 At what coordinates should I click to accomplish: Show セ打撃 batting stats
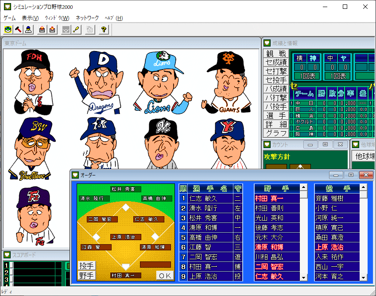pyautogui.click(x=276, y=71)
